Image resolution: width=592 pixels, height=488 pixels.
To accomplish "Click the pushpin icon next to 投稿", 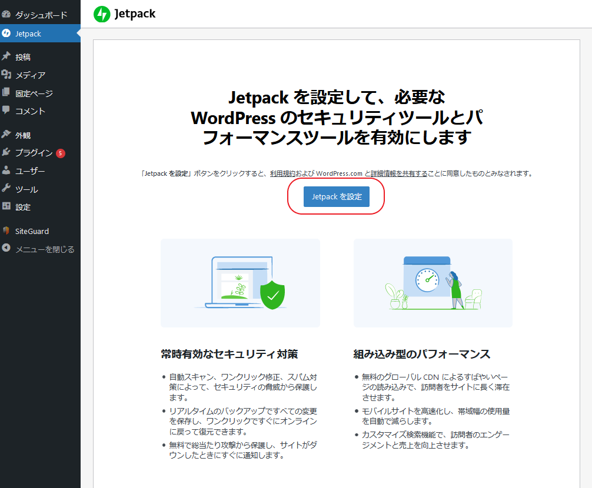I will [x=6, y=56].
